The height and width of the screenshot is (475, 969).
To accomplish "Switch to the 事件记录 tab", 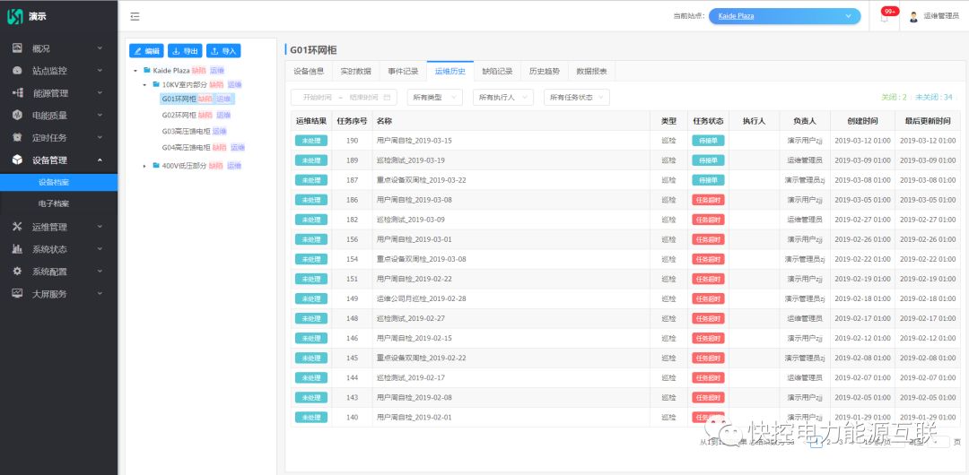I will pyautogui.click(x=403, y=71).
